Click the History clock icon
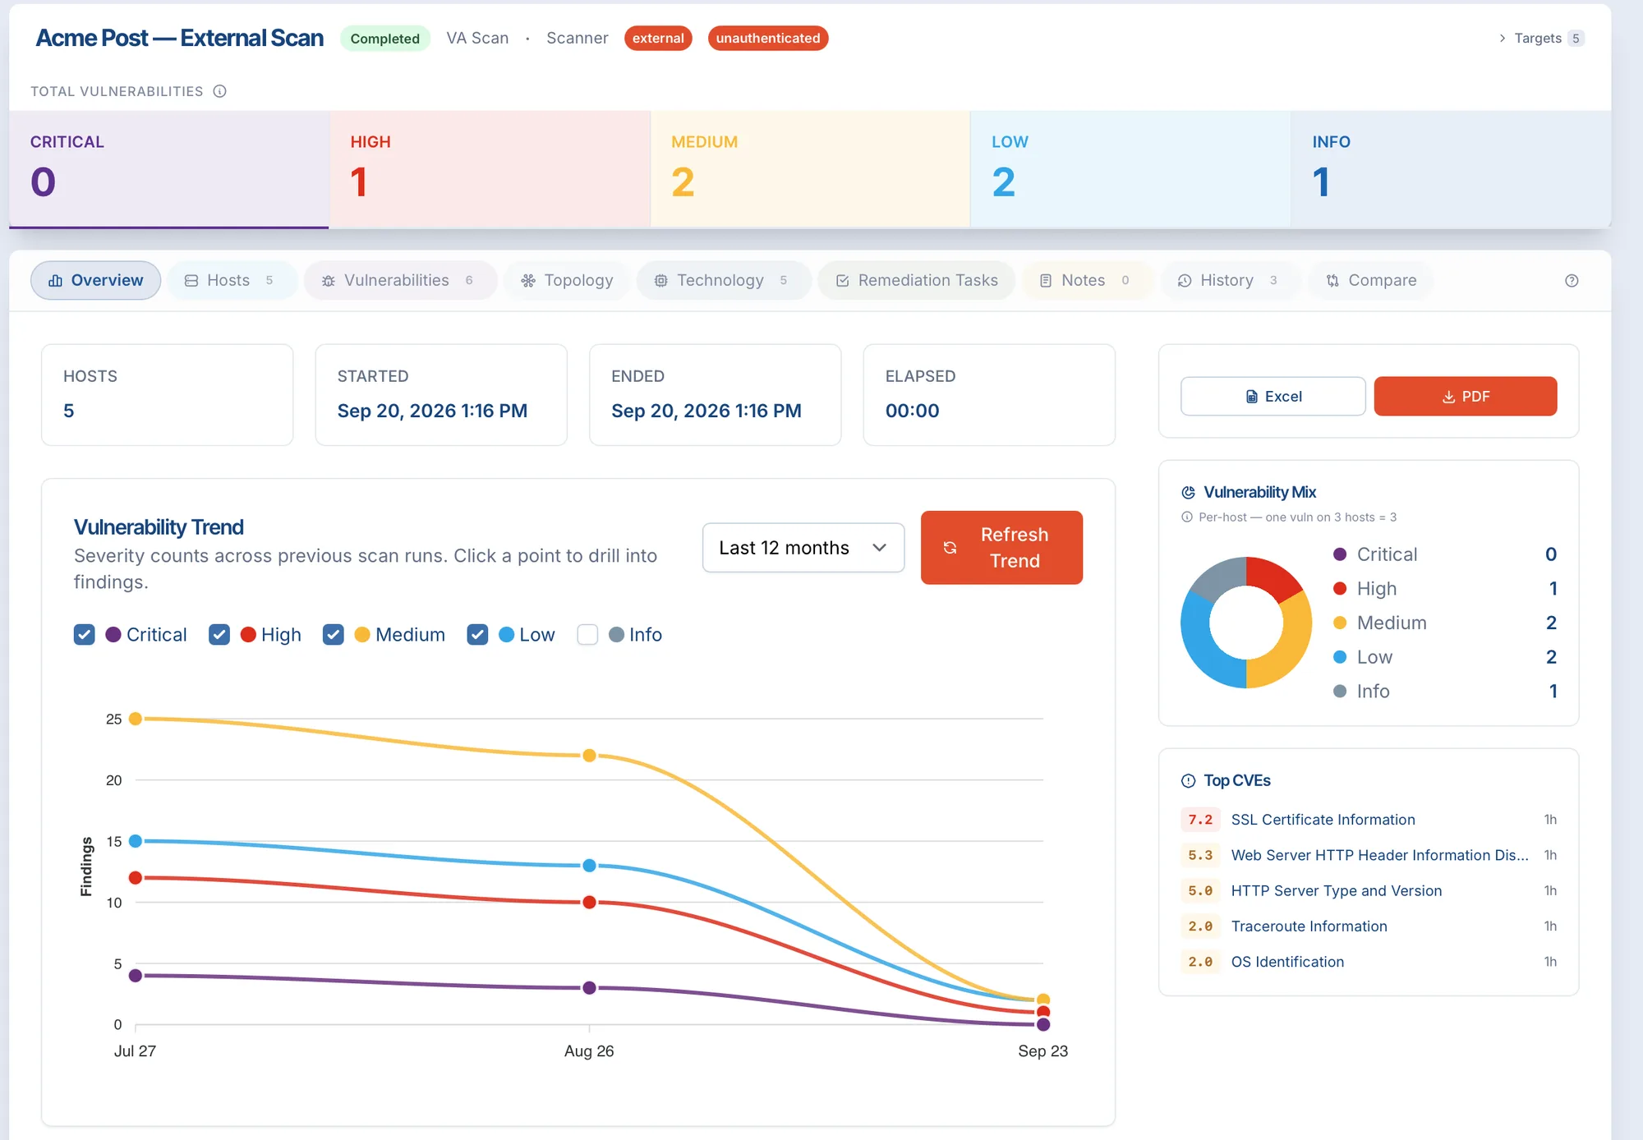The image size is (1643, 1140). [1185, 281]
